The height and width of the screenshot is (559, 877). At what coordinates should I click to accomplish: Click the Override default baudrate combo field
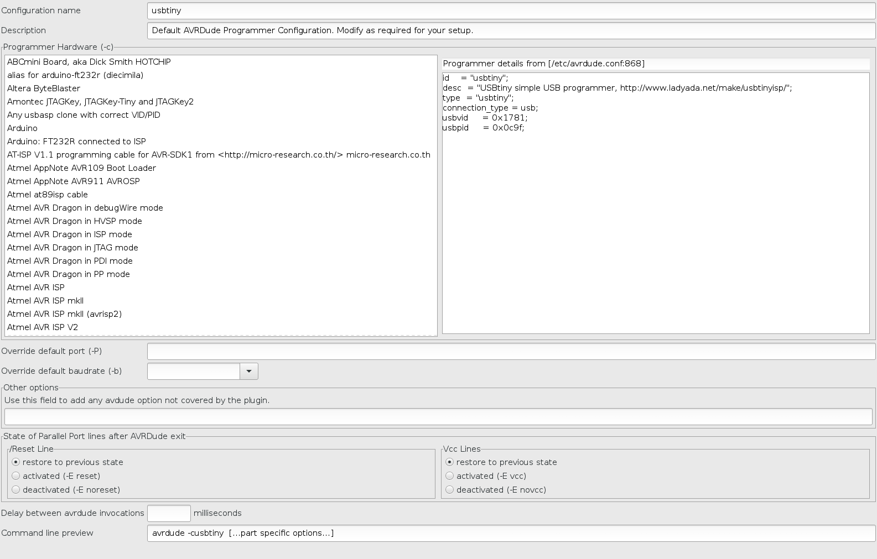tap(194, 371)
